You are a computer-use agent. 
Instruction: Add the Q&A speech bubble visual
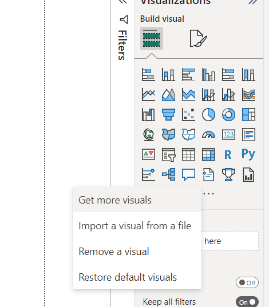(188, 174)
